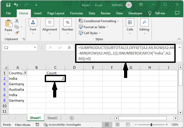The image size is (184, 128).
Task: Open the Developer tab
Action: (x=135, y=13)
